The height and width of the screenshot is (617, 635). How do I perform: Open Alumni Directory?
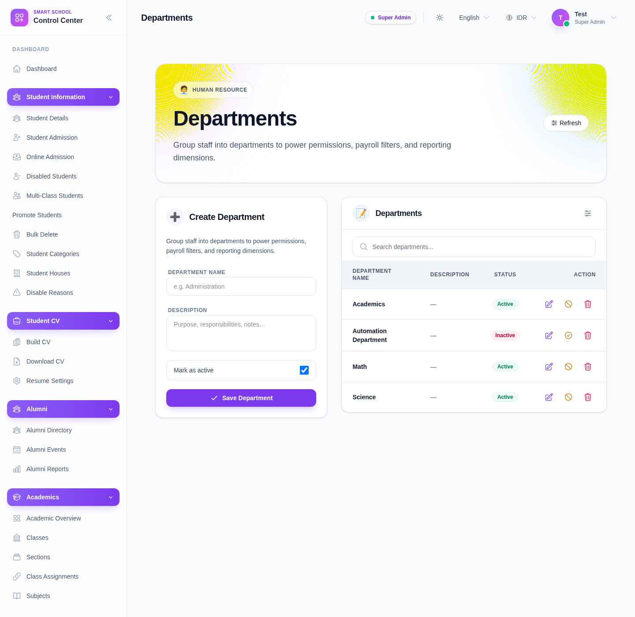63,430
